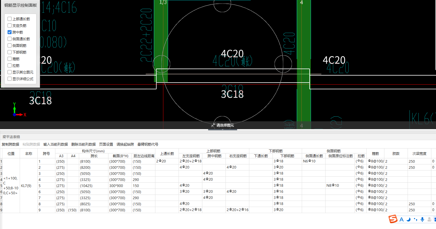
Task: Click the 肢数 column header
Action: pyautogui.click(x=396, y=153)
